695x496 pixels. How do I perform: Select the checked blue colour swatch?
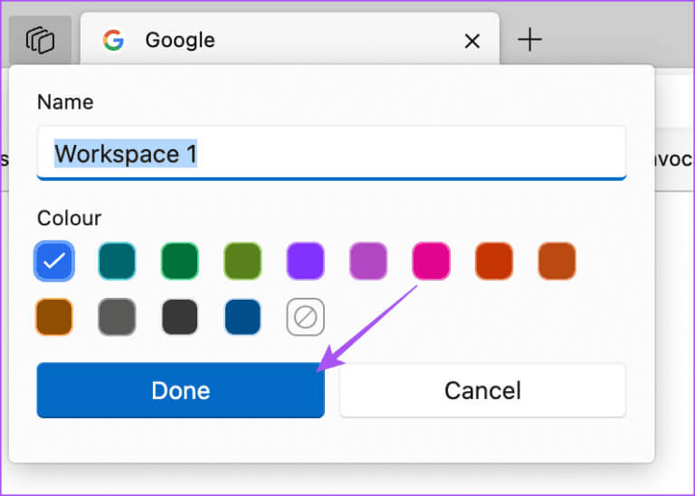[x=54, y=261]
